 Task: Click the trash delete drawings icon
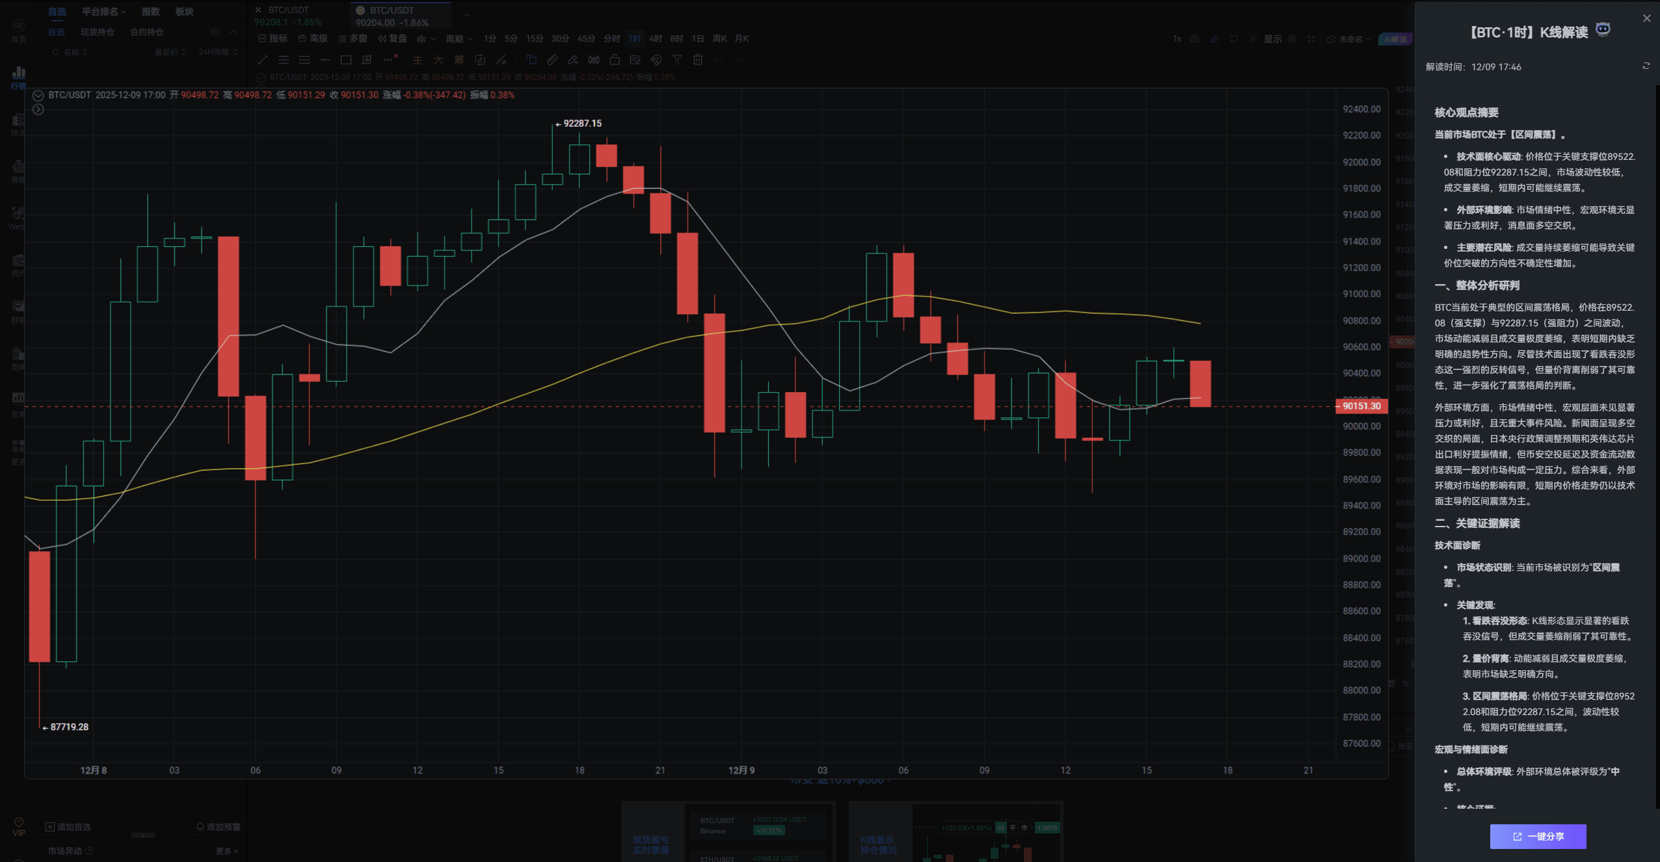click(697, 60)
